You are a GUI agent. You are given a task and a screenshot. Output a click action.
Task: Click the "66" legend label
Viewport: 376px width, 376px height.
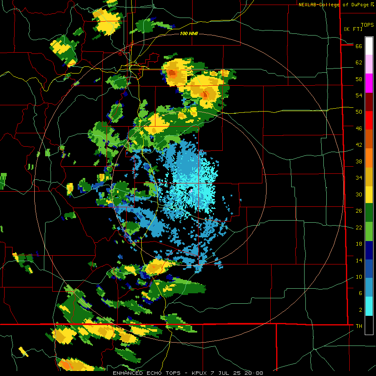(x=359, y=46)
